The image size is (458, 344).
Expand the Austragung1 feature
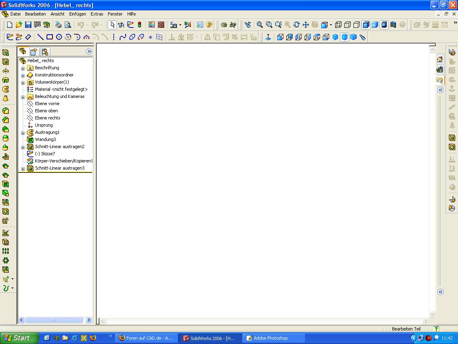(x=23, y=133)
